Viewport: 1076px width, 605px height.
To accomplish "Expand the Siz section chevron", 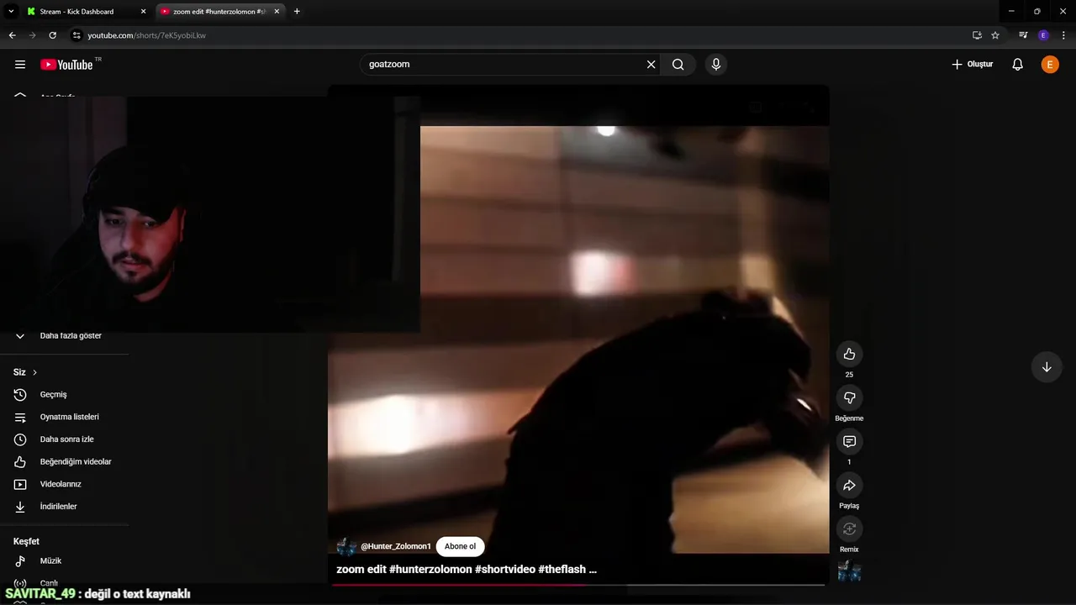I will (34, 372).
